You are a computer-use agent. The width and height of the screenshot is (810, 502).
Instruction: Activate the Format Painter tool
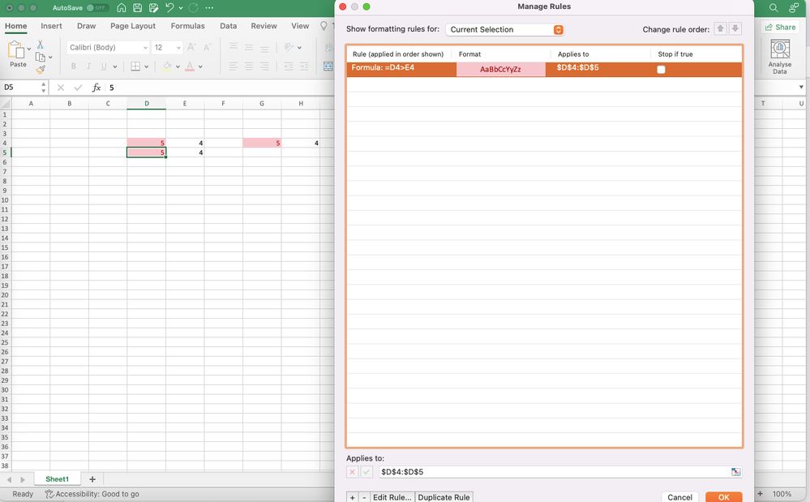[40, 68]
